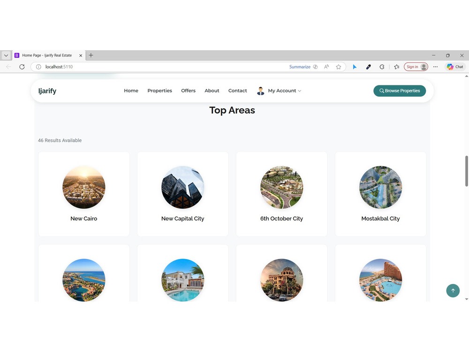Open the color picker eyedropper extension
Screen dimensions: 469x352
pyautogui.click(x=369, y=67)
